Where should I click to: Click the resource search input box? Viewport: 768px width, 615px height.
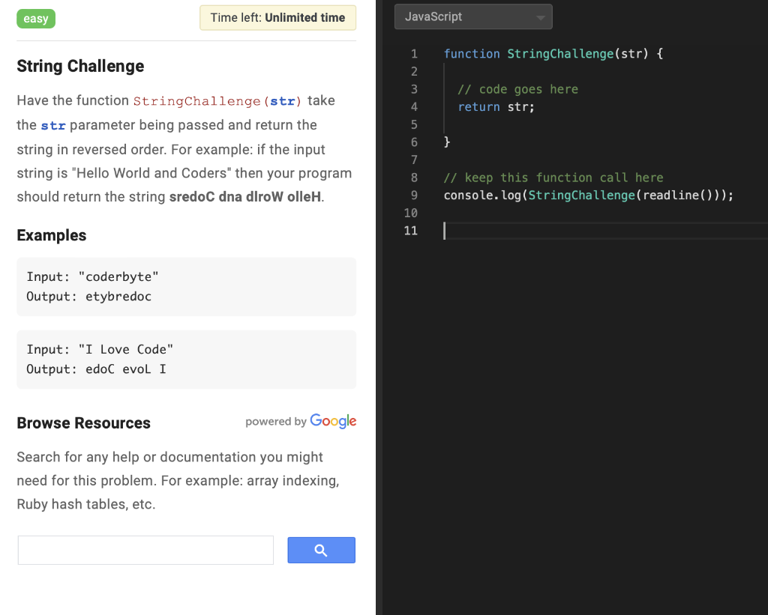[145, 549]
